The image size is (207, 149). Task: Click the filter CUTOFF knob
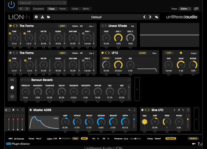click(x=118, y=65)
